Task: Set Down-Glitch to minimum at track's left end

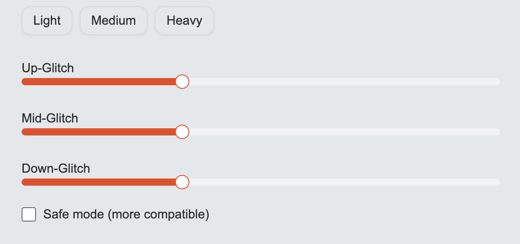Action: tap(23, 182)
